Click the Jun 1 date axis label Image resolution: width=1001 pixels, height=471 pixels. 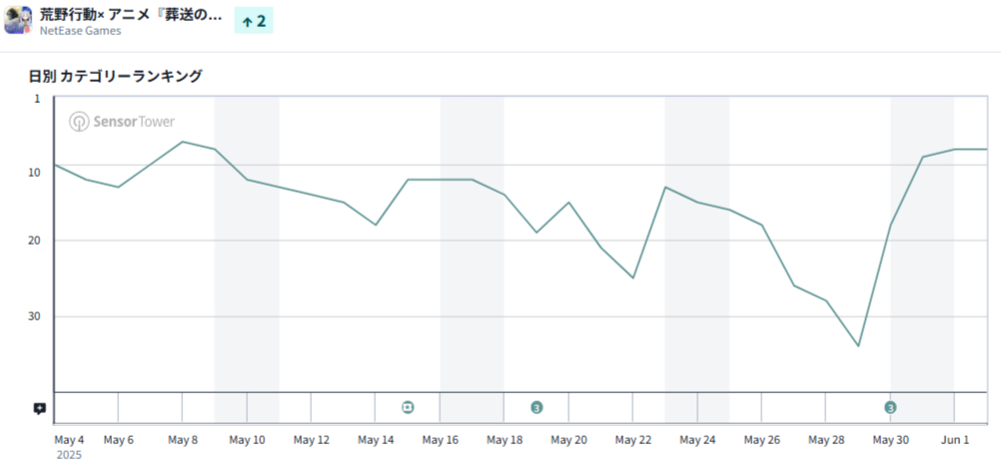[955, 440]
